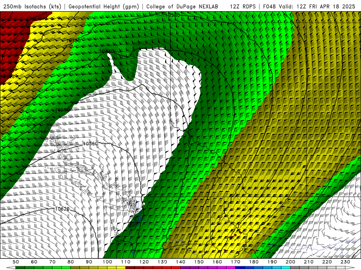361x270 pixels.
Task: Select the 'College of DuPage NEXLAB' header text
Action: (182, 6)
